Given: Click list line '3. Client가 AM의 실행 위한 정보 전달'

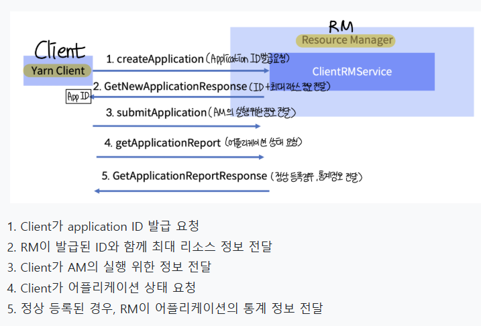Looking at the screenshot, I should pyautogui.click(x=109, y=267).
